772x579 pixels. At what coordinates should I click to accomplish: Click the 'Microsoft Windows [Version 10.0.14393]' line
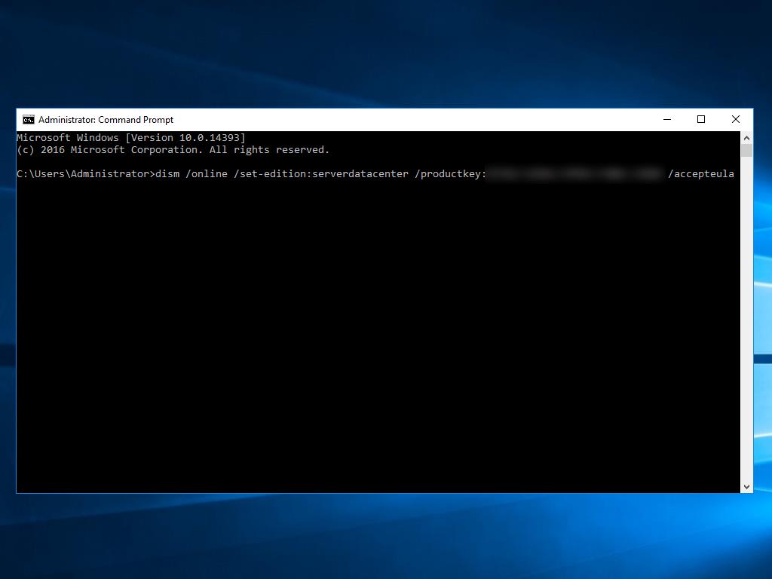click(131, 138)
